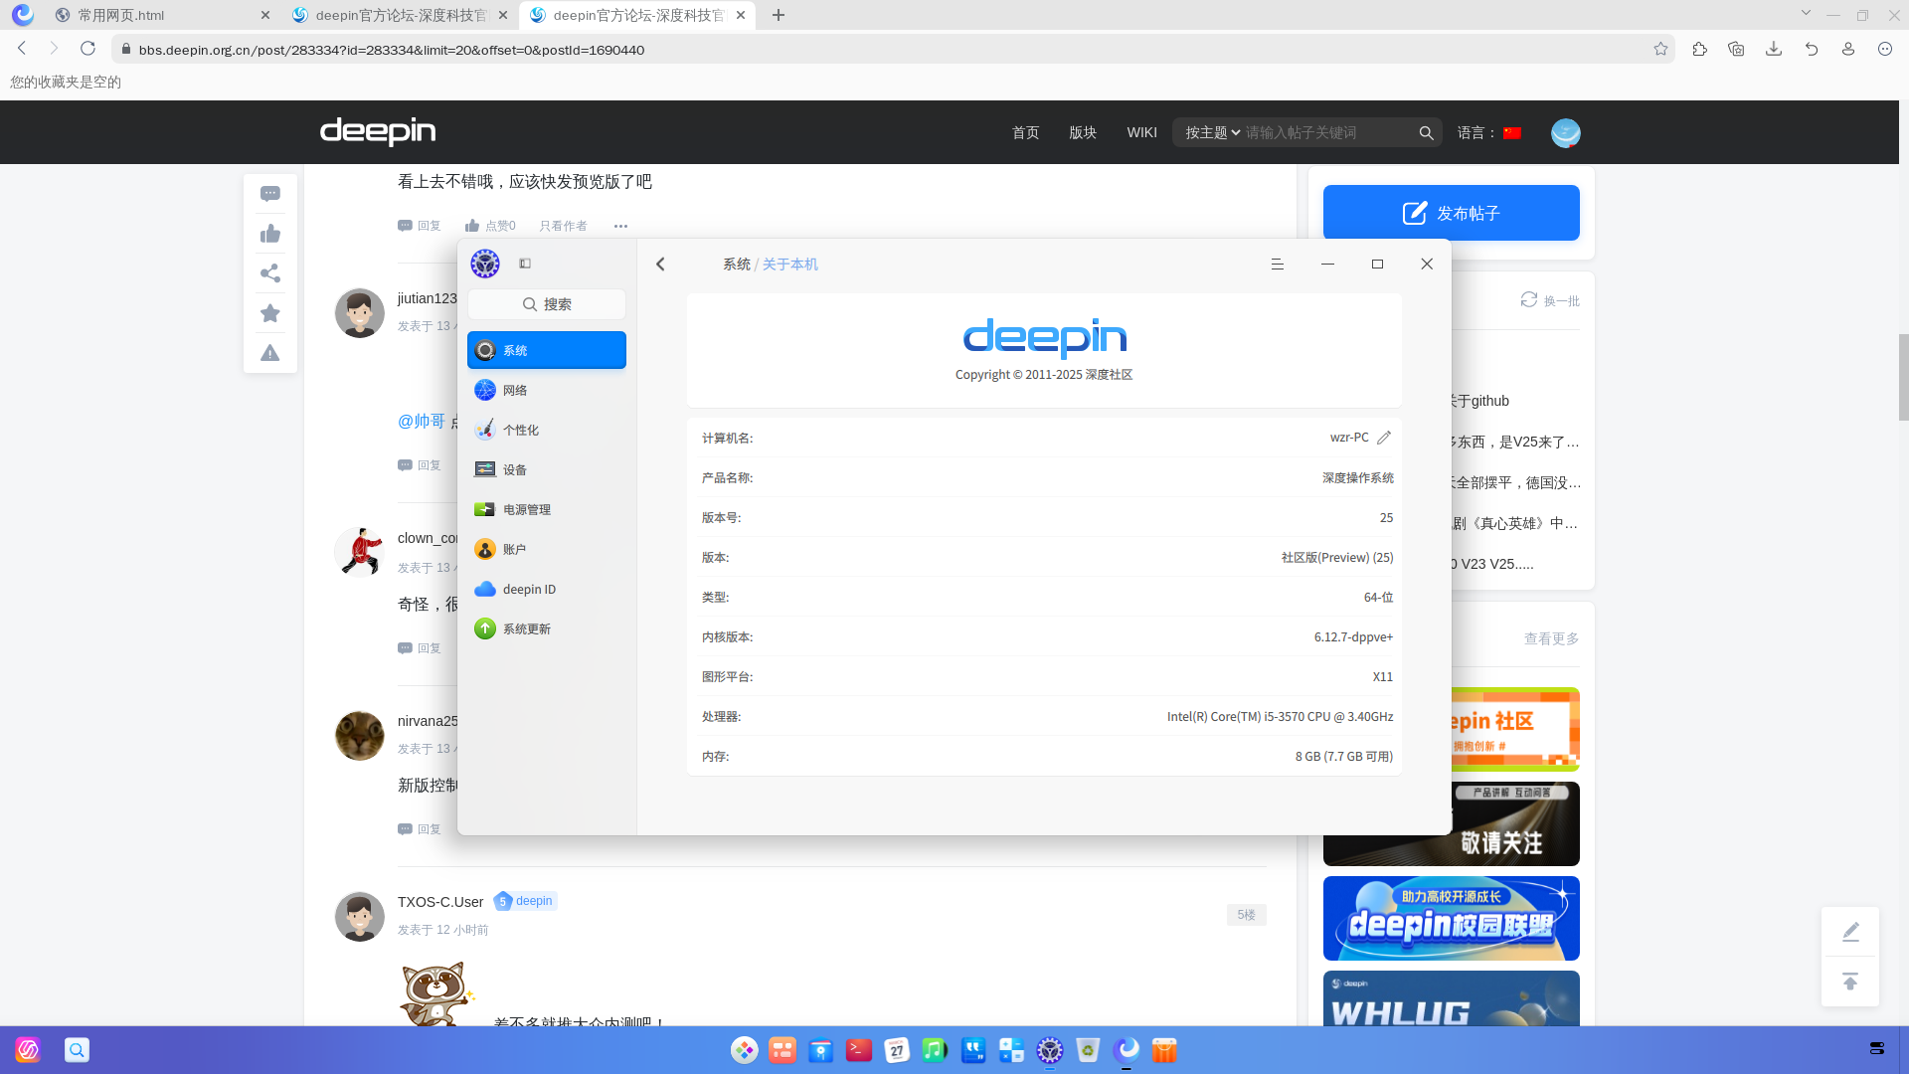Click the pencil write-reply floating button
Screen dimensions: 1909x1074
(x=1850, y=932)
